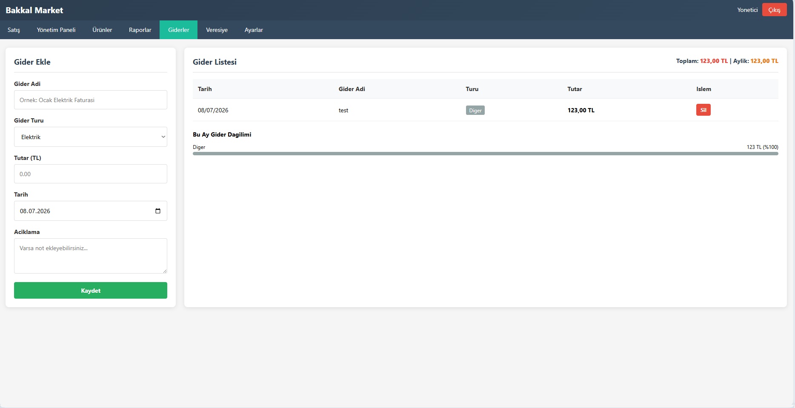Delete the test expense with Sil

coord(703,110)
